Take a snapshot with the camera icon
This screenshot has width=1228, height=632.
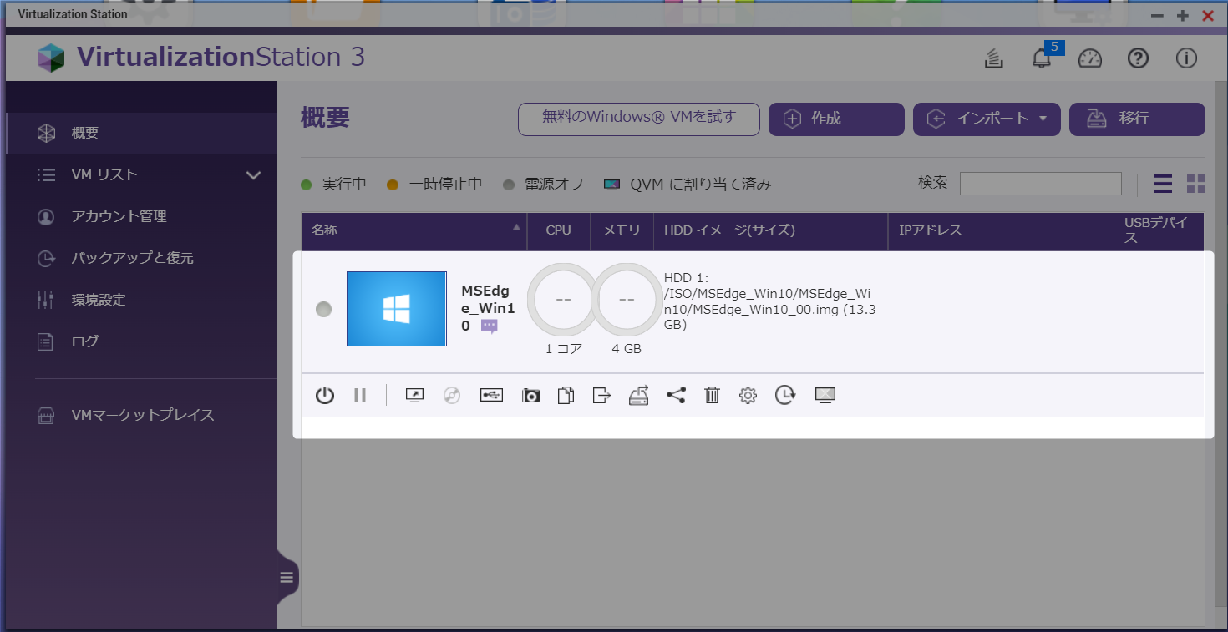(x=530, y=396)
